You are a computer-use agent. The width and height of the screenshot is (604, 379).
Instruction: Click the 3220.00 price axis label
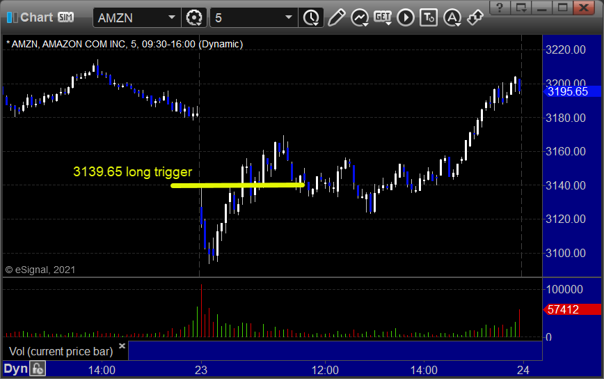[566, 49]
